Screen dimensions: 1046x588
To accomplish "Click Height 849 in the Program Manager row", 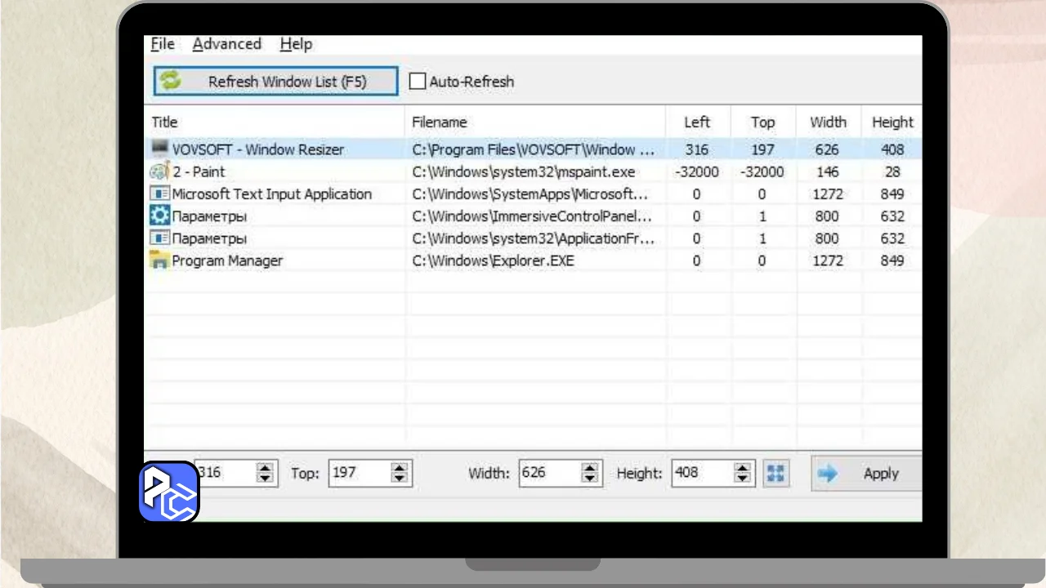I will click(892, 261).
